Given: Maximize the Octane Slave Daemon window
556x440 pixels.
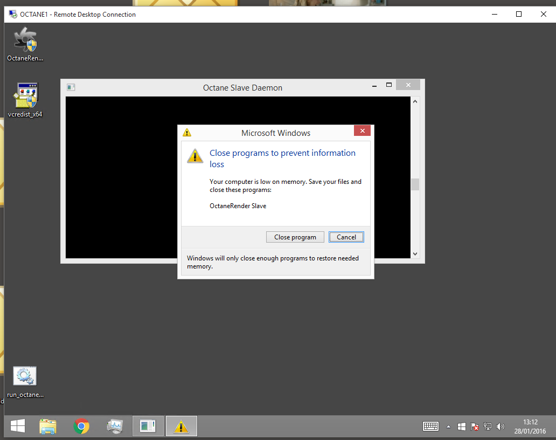Looking at the screenshot, I should click(389, 85).
